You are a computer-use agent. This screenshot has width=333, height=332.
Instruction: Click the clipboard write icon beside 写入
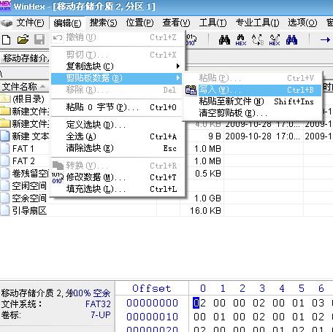[x=191, y=90]
